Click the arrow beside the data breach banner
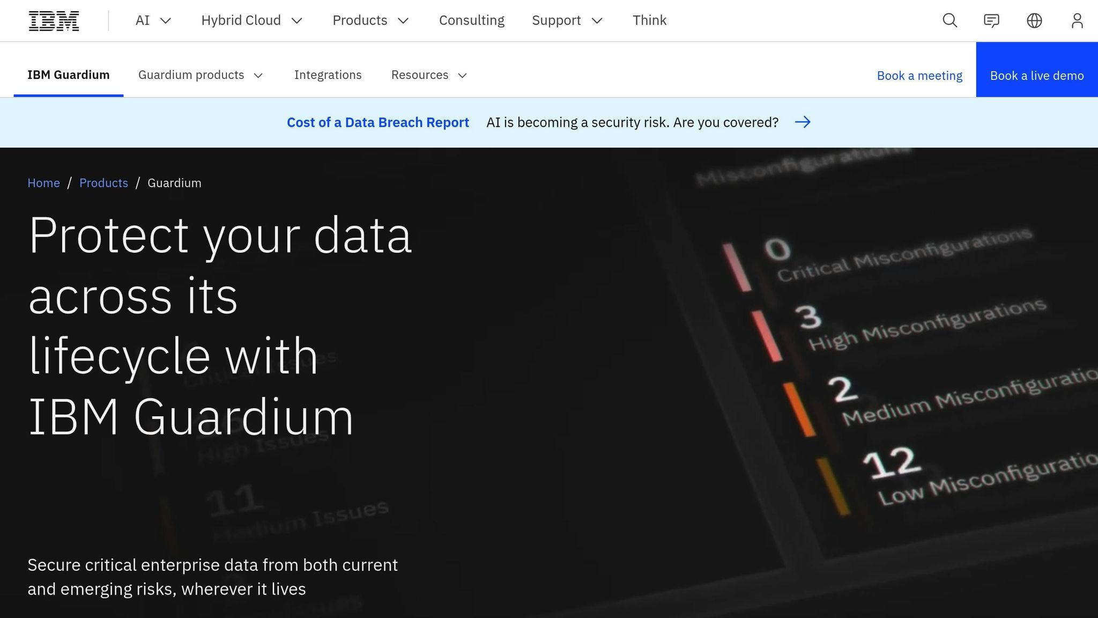 click(803, 122)
